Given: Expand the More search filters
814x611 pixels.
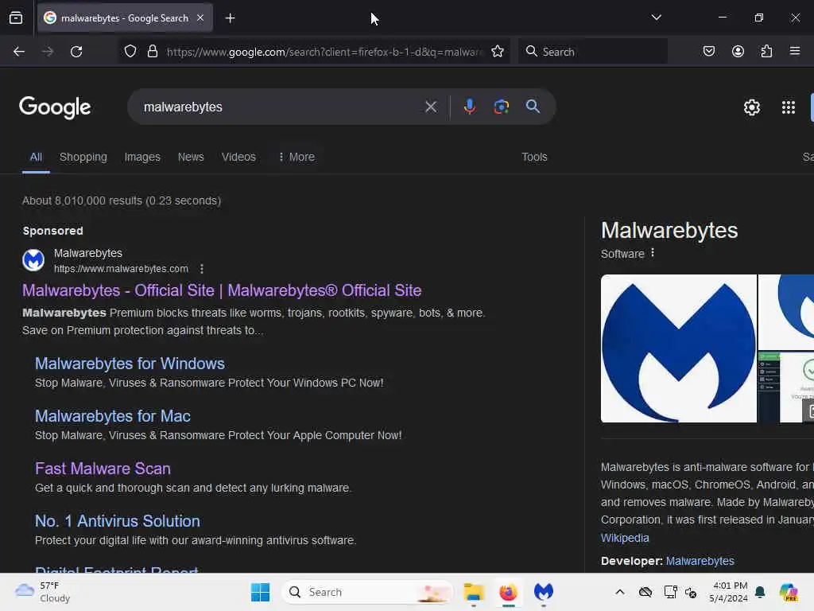Looking at the screenshot, I should coord(297,157).
